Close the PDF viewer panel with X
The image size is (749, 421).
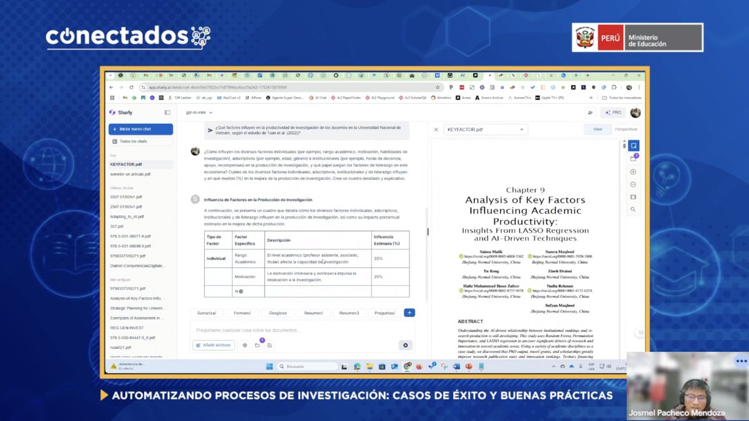click(x=436, y=130)
